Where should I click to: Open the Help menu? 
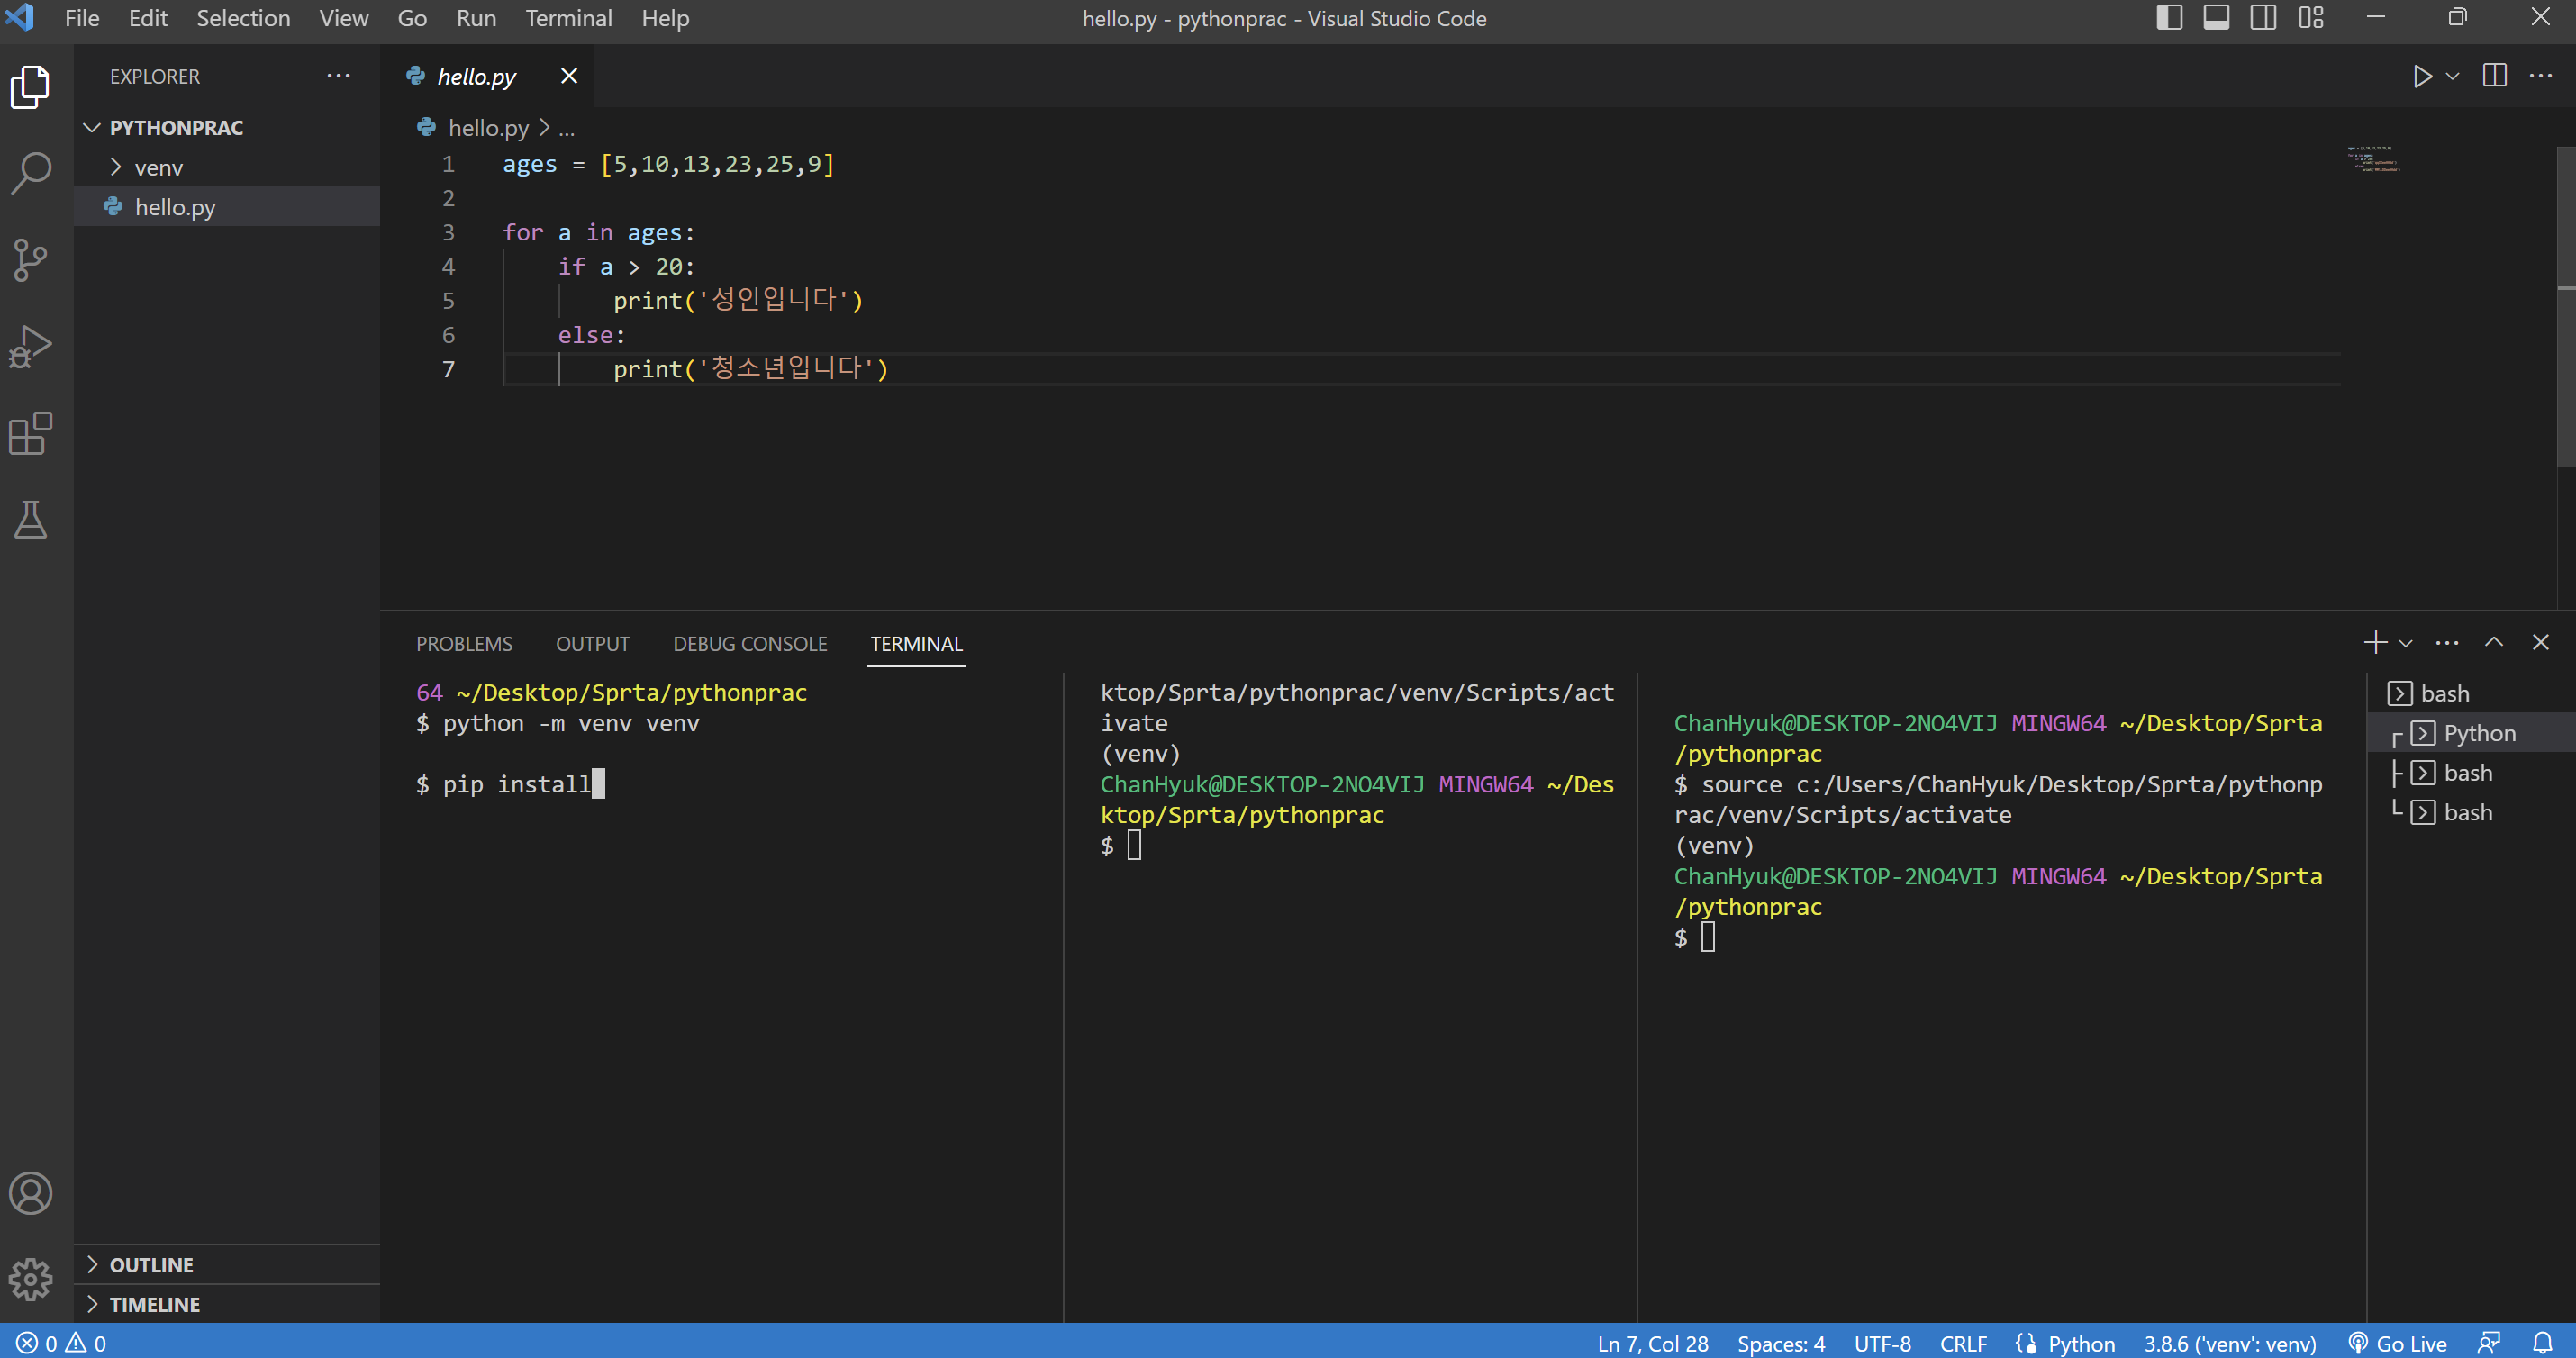[x=665, y=18]
